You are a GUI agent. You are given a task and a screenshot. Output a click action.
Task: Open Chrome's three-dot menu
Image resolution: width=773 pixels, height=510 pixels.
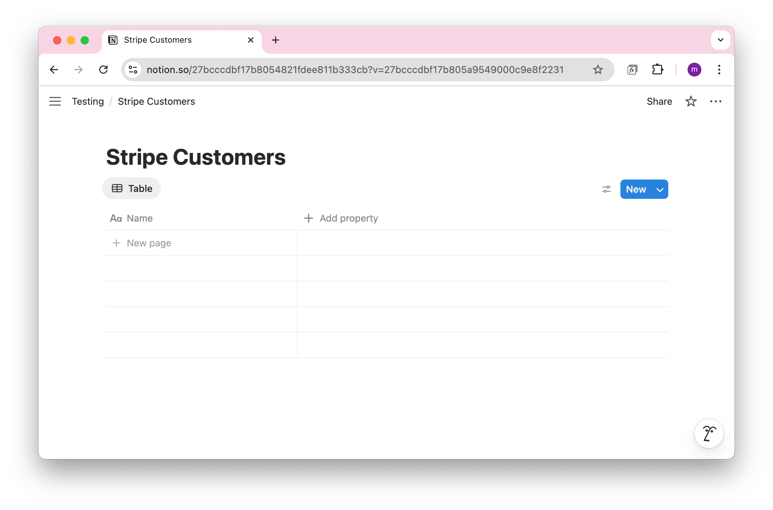click(719, 70)
